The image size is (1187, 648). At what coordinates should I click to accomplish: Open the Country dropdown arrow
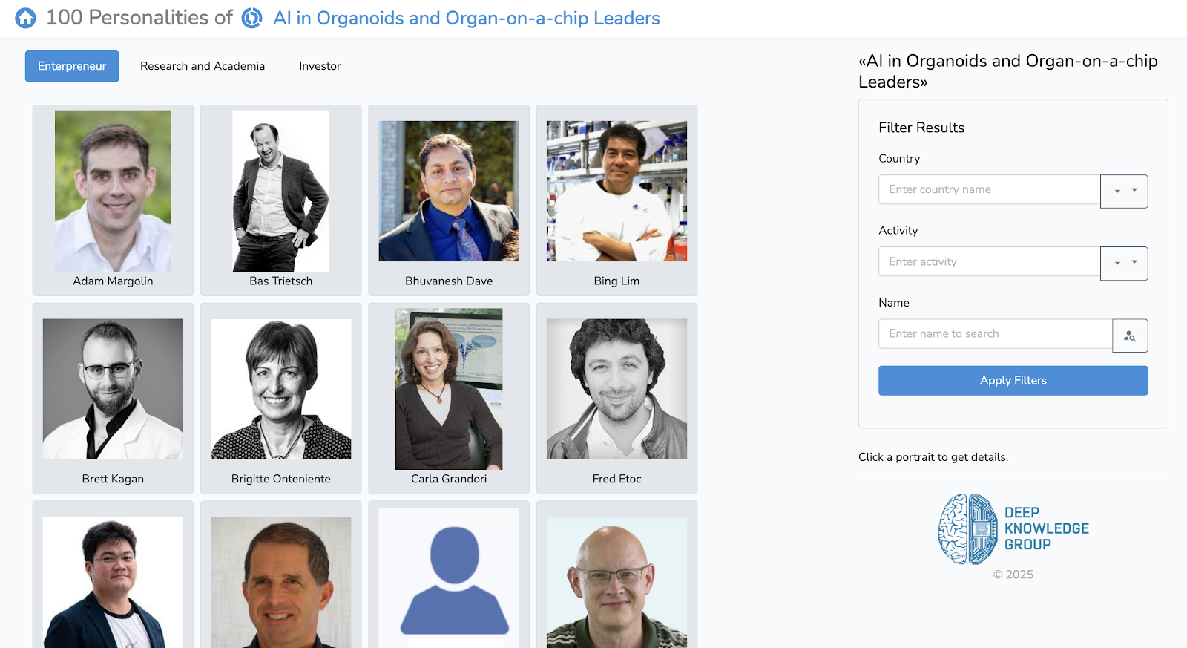pyautogui.click(x=1124, y=192)
